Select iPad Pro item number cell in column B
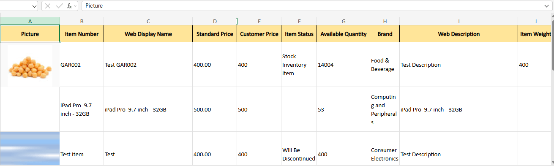The height and width of the screenshot is (166, 554). tap(82, 109)
